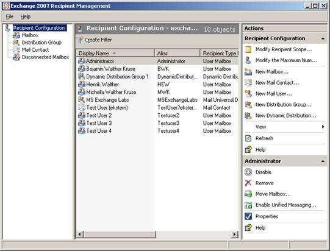
Task: Click New Mail Contact icon
Action: [248, 83]
